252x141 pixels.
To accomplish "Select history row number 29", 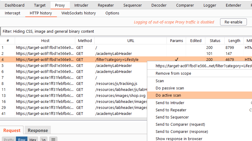I will [73, 108].
